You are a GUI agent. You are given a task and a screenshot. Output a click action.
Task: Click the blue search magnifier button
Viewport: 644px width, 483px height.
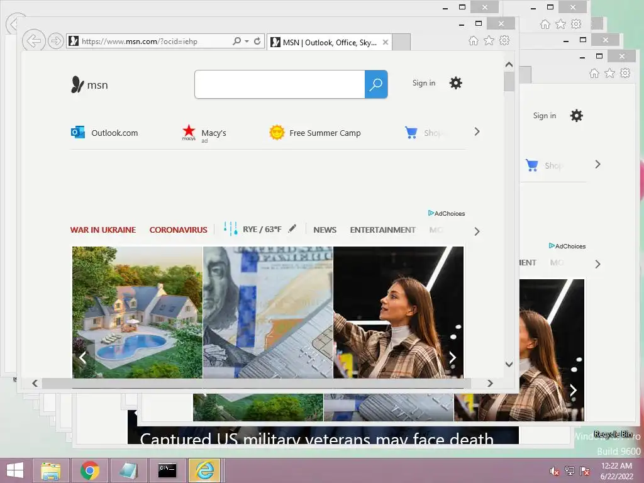click(376, 84)
